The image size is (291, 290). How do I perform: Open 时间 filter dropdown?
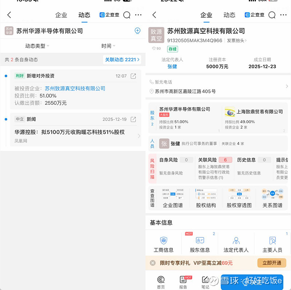pos(108,46)
